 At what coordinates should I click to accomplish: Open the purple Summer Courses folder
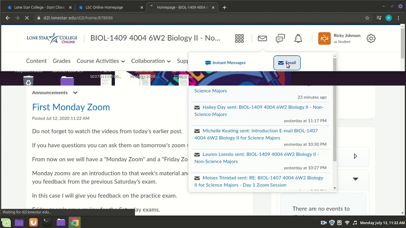pyautogui.click(x=67, y=81)
